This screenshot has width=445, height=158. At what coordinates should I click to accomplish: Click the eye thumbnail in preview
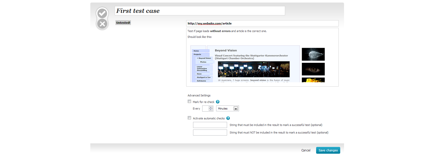pyautogui.click(x=313, y=69)
